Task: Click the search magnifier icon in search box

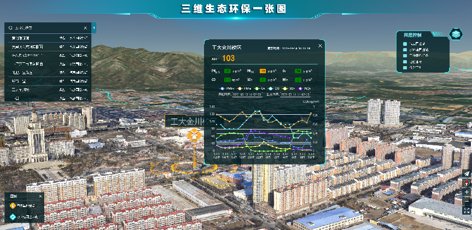Action: [x=10, y=27]
